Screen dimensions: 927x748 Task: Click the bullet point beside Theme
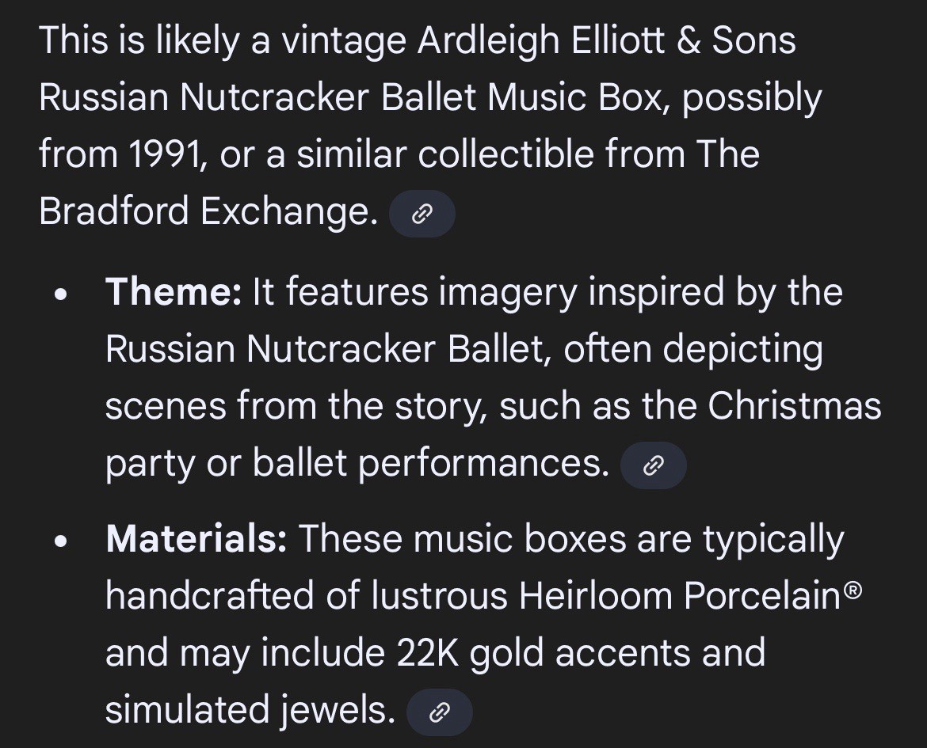point(61,293)
